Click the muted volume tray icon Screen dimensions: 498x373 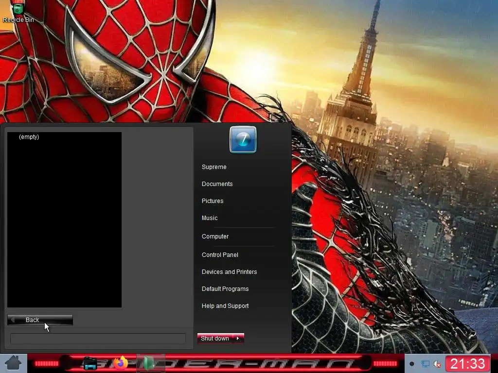click(x=437, y=364)
